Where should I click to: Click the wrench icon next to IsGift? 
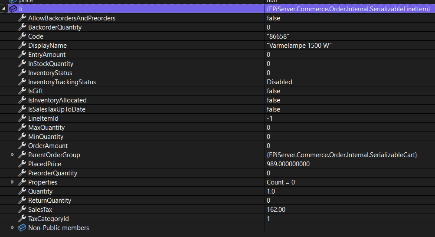click(22, 91)
